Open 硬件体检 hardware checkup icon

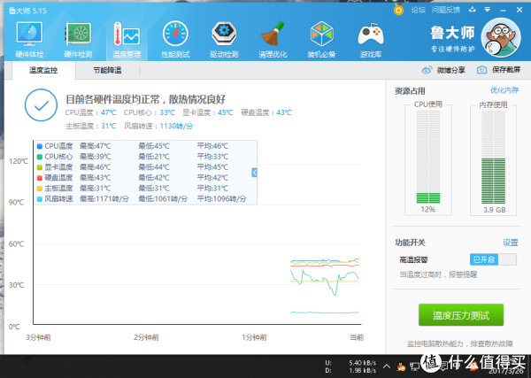point(29,34)
